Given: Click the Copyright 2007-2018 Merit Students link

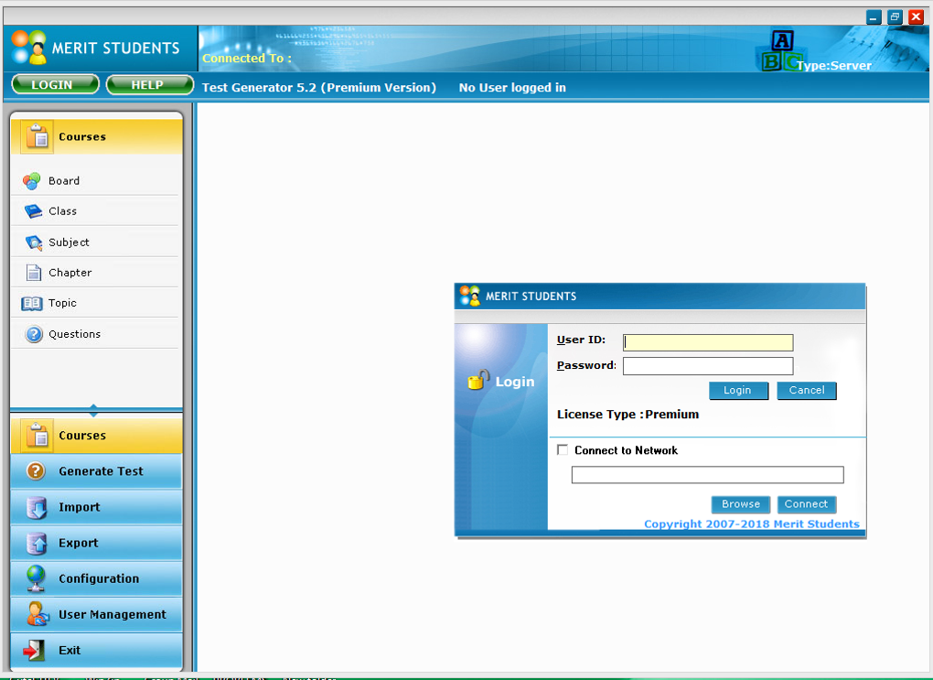Looking at the screenshot, I should 752,524.
